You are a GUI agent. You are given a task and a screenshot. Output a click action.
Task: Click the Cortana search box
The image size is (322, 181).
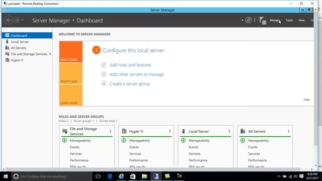52,176
